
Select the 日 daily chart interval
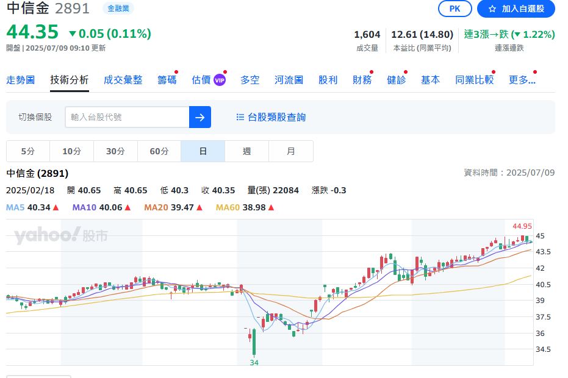tap(203, 151)
